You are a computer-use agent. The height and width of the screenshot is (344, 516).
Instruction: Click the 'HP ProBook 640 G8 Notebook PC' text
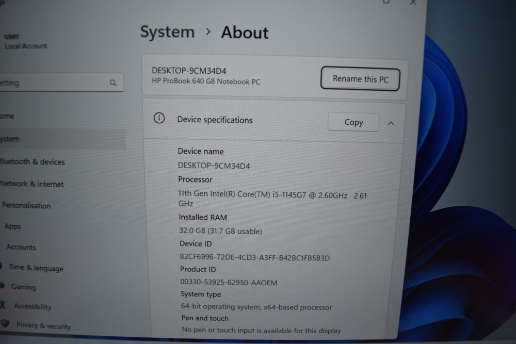click(206, 81)
